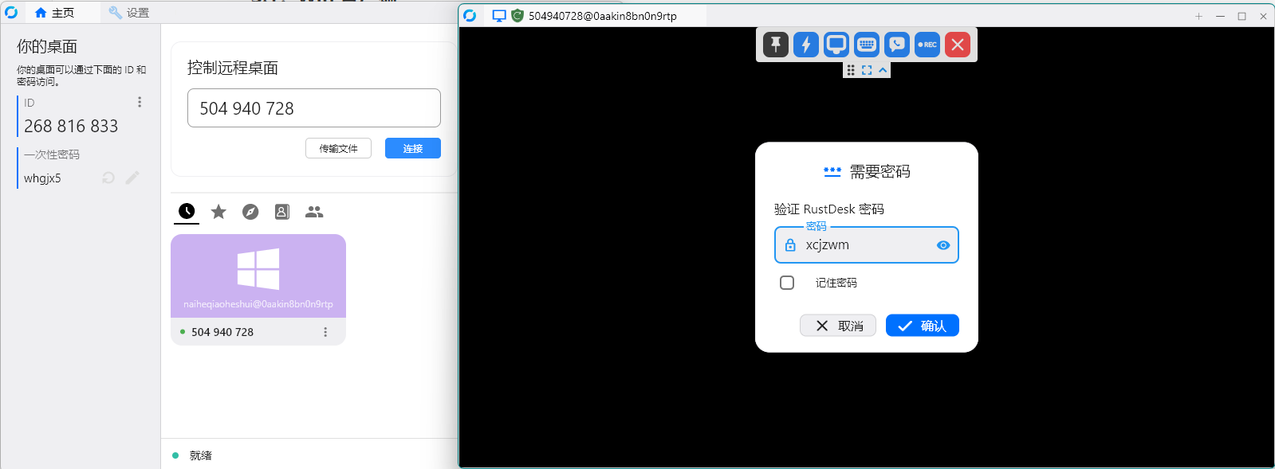Open the naiheqiaoheshui peer card thumbnail
Image resolution: width=1275 pixels, height=469 pixels.
click(x=258, y=276)
